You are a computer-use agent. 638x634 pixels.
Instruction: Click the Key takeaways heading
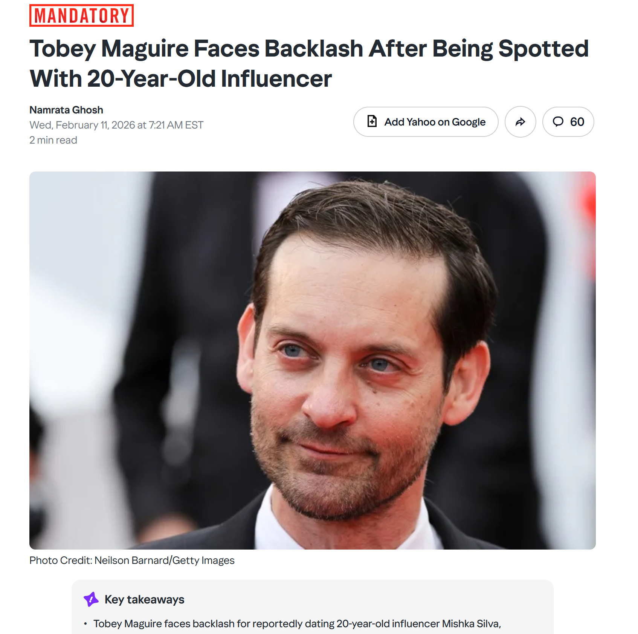[x=144, y=599]
